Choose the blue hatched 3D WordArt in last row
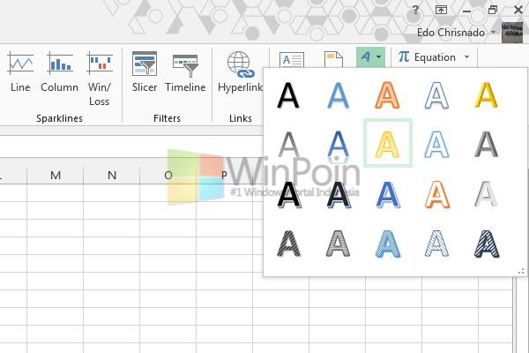This screenshot has height=353, width=529. 388,244
